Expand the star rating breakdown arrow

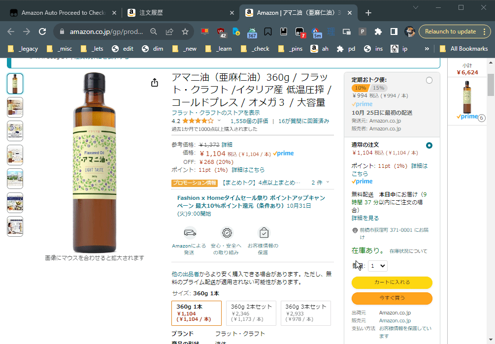tap(219, 121)
